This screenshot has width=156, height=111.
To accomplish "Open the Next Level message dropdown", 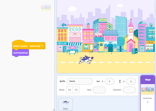I will (x=36, y=46).
